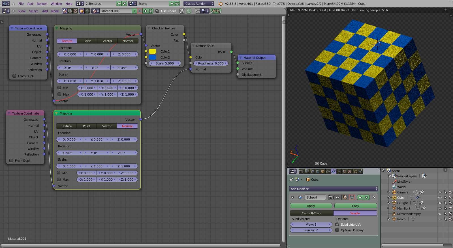Select Point type in upper Mapping node

point(87,41)
